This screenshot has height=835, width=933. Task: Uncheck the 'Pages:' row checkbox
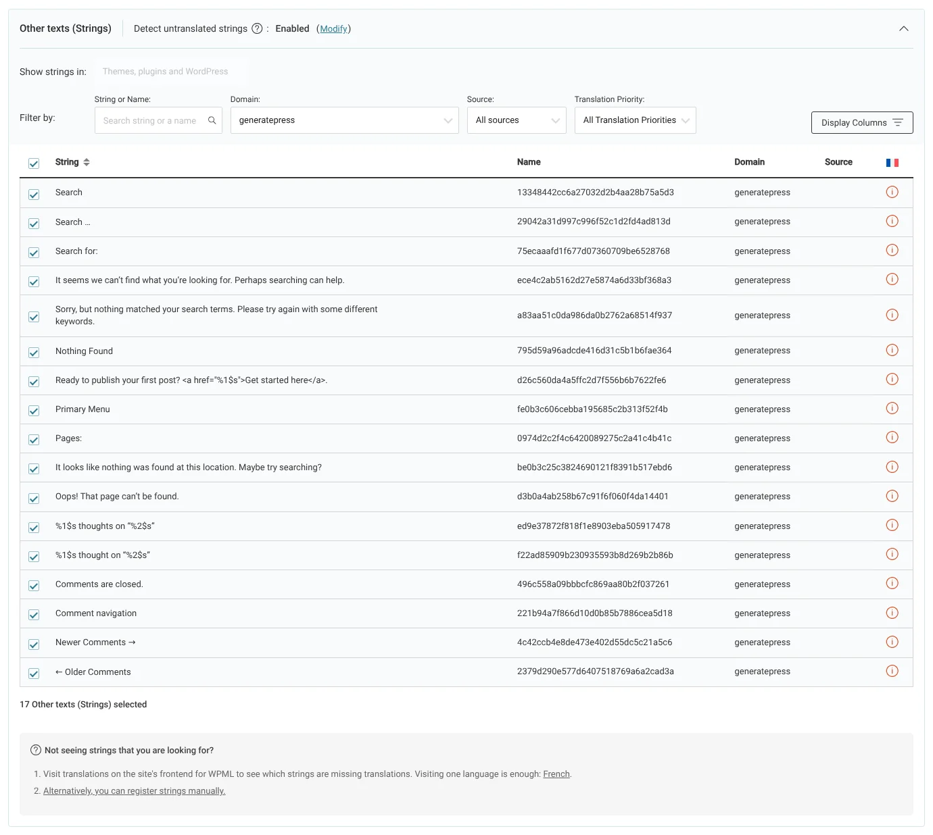[x=34, y=440]
